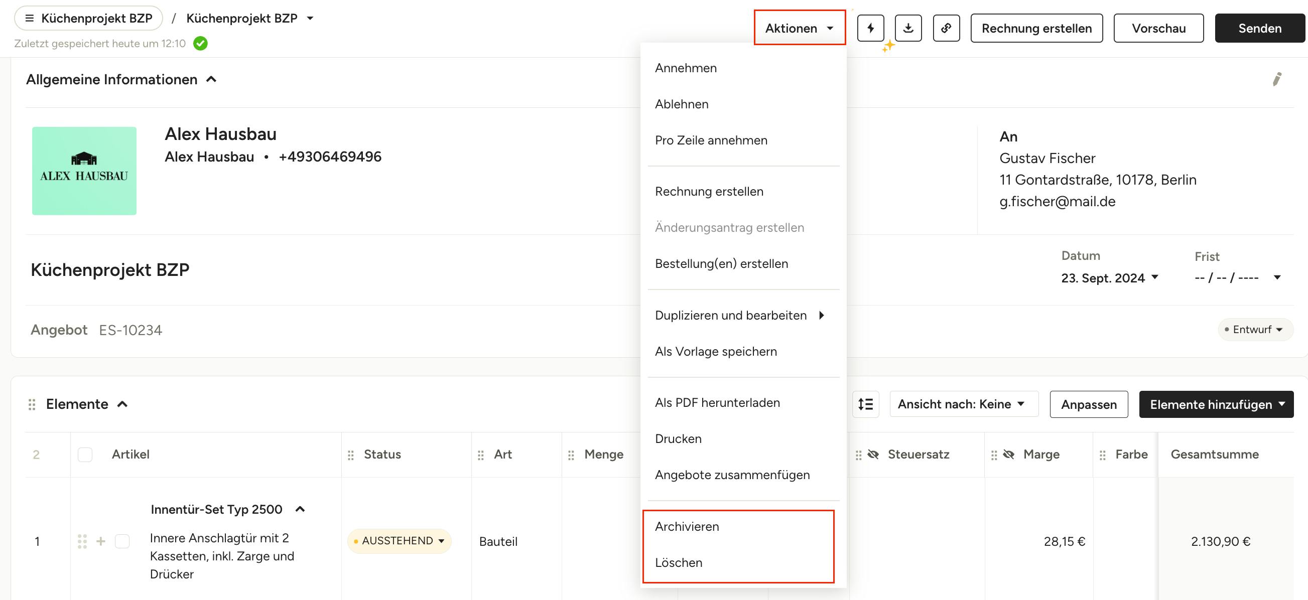Viewport: 1308px width, 600px height.
Task: Check the Innentür-Set Typ 2500 row checkbox
Action: click(x=122, y=541)
